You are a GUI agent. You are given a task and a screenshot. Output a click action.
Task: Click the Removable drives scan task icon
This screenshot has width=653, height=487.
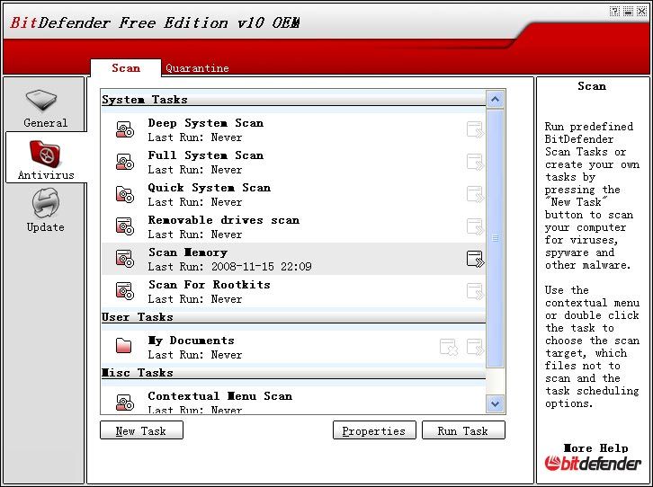(x=124, y=226)
